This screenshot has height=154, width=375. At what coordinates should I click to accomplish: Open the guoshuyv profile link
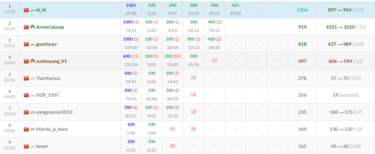pyautogui.click(x=46, y=44)
